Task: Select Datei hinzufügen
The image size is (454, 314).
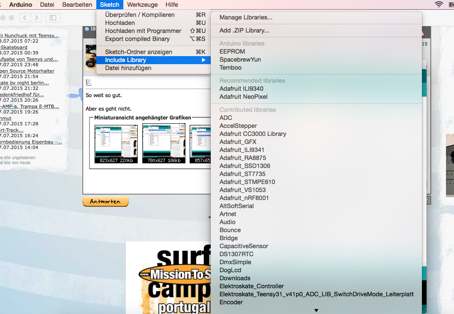Action: (x=153, y=68)
